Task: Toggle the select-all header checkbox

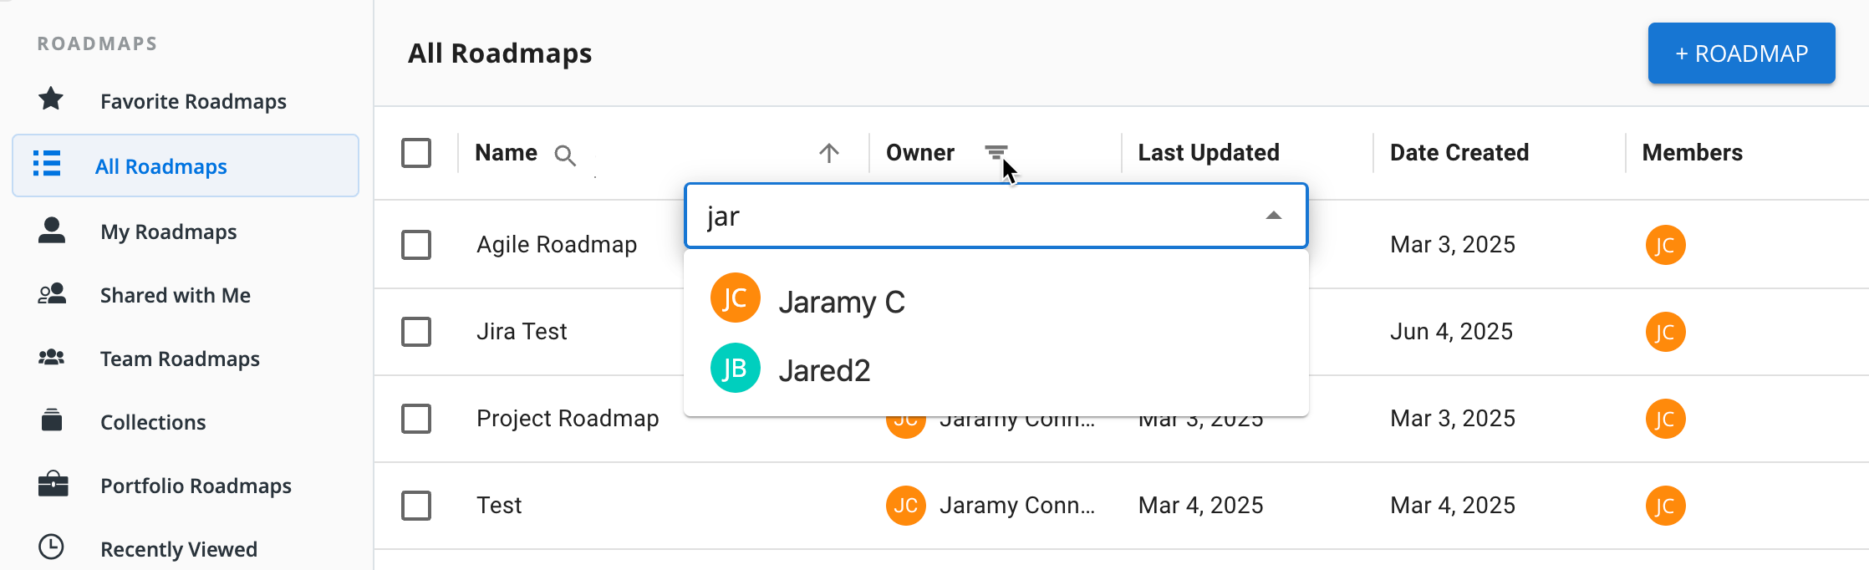Action: click(416, 153)
